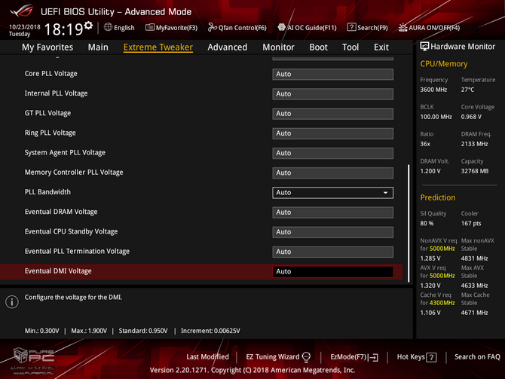
Task: Click the 3600 MHz frequency value
Action: click(x=433, y=90)
